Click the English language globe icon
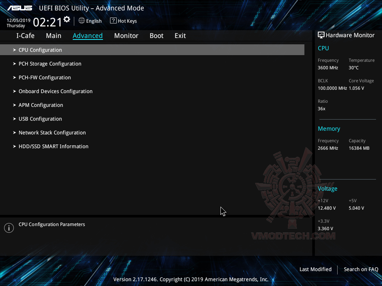The height and width of the screenshot is (286, 382). [x=82, y=21]
